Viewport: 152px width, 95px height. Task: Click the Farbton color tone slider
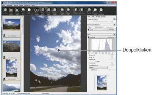click(112, 63)
